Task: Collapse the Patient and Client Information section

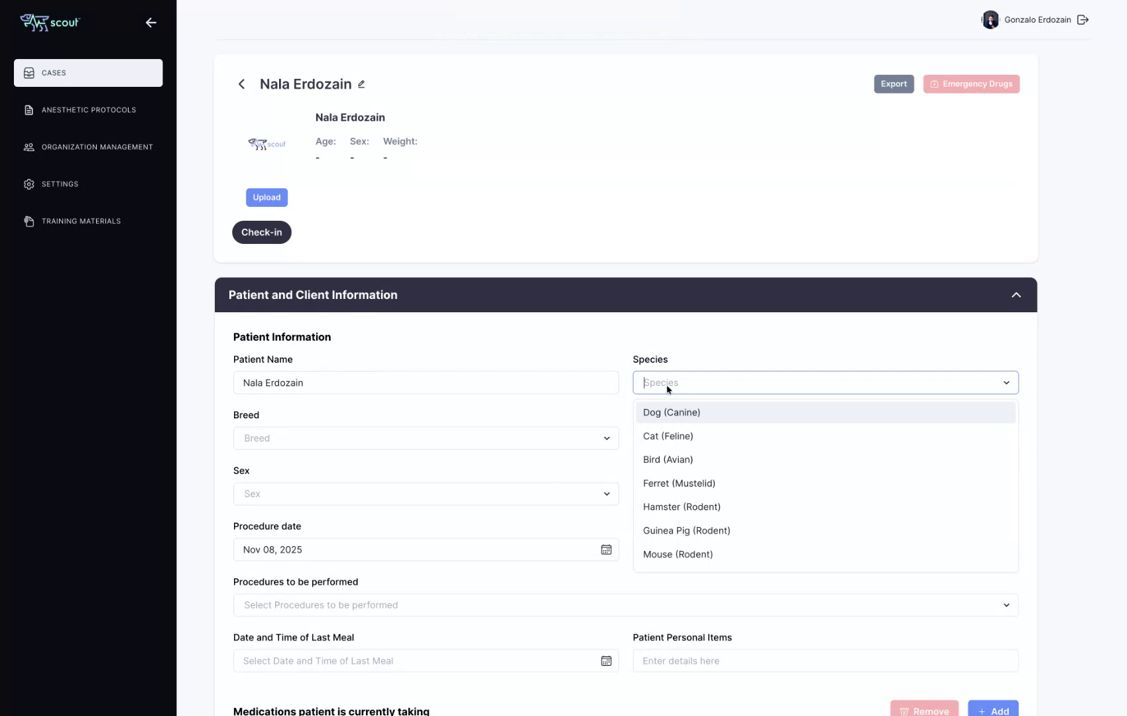Action: (x=1016, y=294)
